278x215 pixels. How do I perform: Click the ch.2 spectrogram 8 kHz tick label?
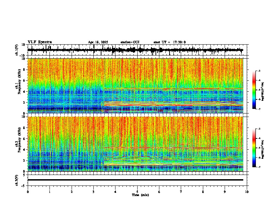[24, 128]
